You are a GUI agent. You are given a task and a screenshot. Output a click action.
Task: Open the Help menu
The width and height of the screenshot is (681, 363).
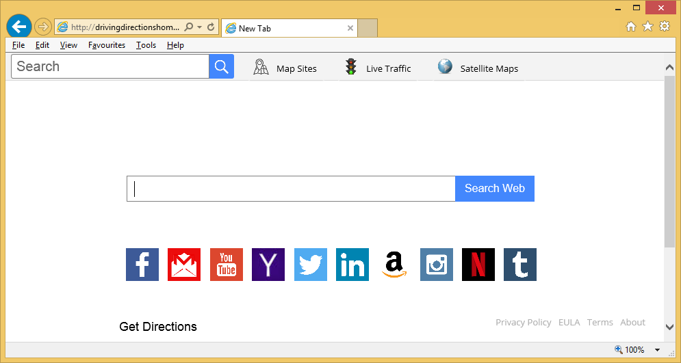pos(175,45)
